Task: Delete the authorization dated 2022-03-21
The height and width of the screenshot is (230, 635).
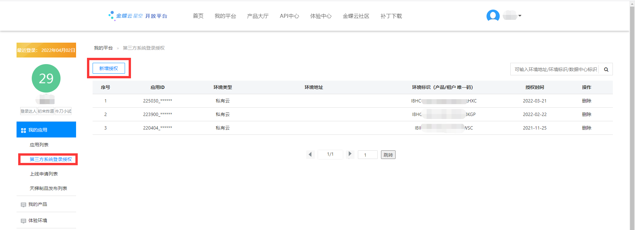Action: click(586, 101)
